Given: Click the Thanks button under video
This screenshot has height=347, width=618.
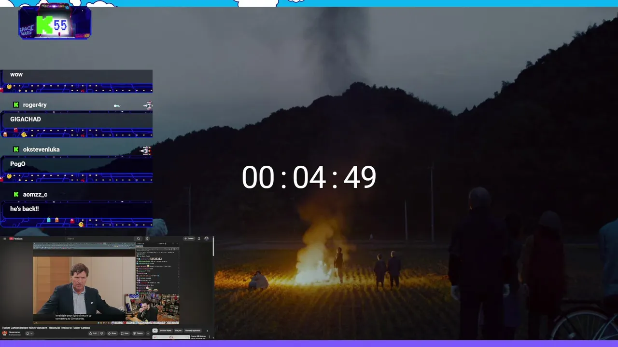Looking at the screenshot, I should (x=138, y=334).
